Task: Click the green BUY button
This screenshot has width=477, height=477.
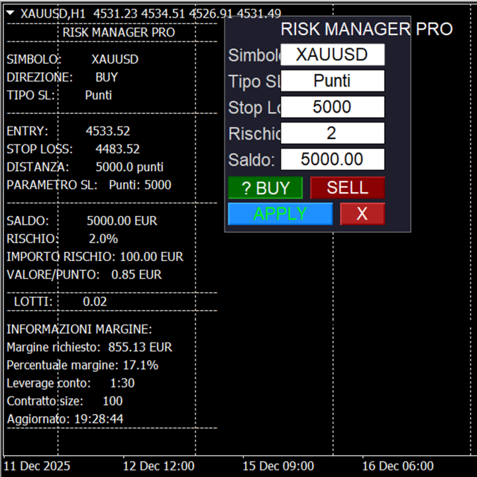Action: click(265, 187)
